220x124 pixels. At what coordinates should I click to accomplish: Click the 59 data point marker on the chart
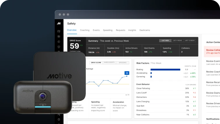click(127, 73)
